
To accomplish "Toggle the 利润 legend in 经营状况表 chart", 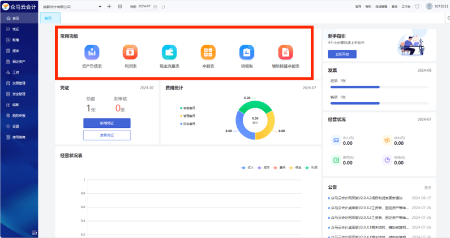I will pos(311,168).
